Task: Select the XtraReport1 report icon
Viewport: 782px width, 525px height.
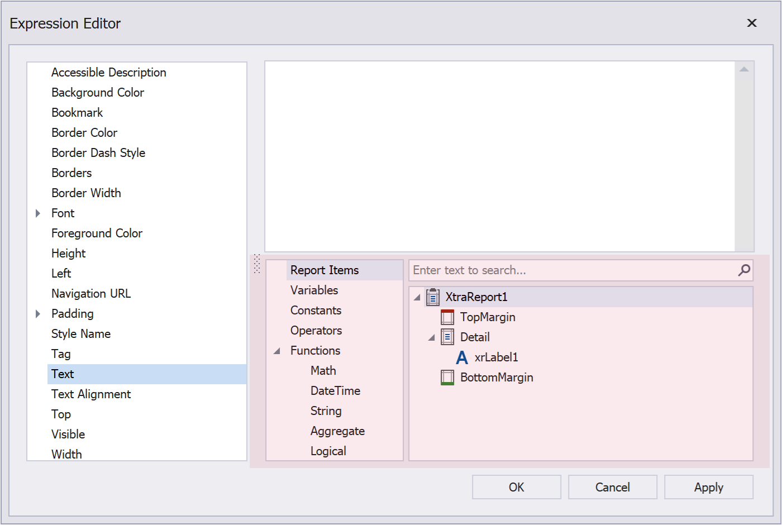Action: coord(432,297)
